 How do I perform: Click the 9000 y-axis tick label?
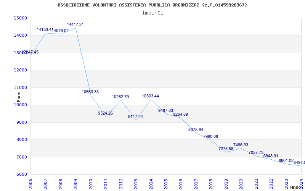(21, 122)
